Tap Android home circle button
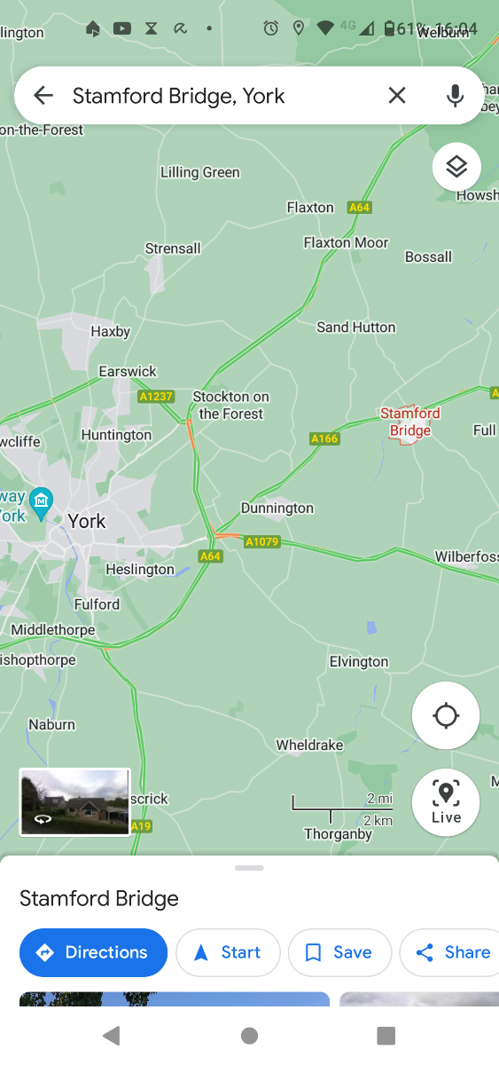 click(x=250, y=1035)
